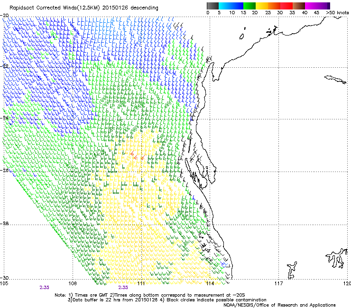Click the '114' longitude label

click(210, 284)
